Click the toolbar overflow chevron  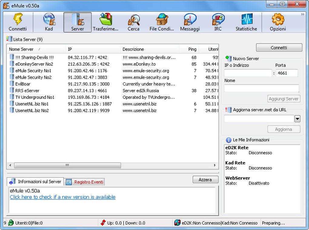click(x=303, y=14)
